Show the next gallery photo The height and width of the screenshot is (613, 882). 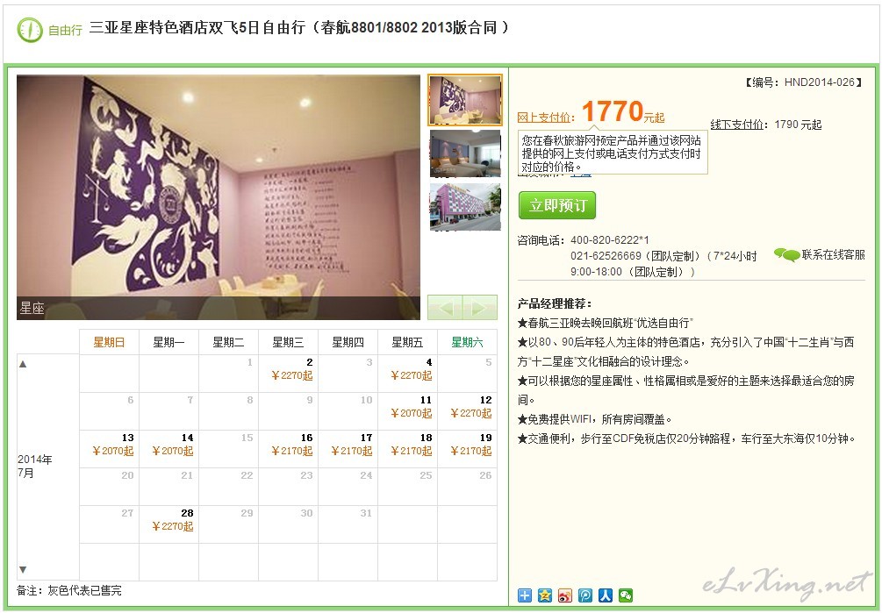click(480, 307)
